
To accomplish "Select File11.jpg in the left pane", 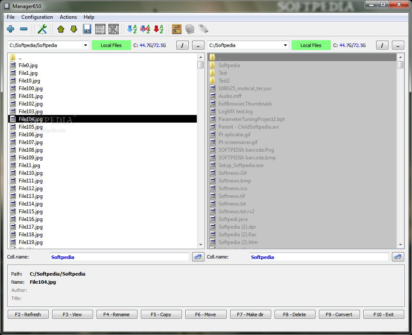I will click(x=102, y=165).
